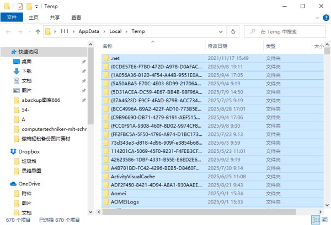Switch to details view layout icon

tap(316, 220)
